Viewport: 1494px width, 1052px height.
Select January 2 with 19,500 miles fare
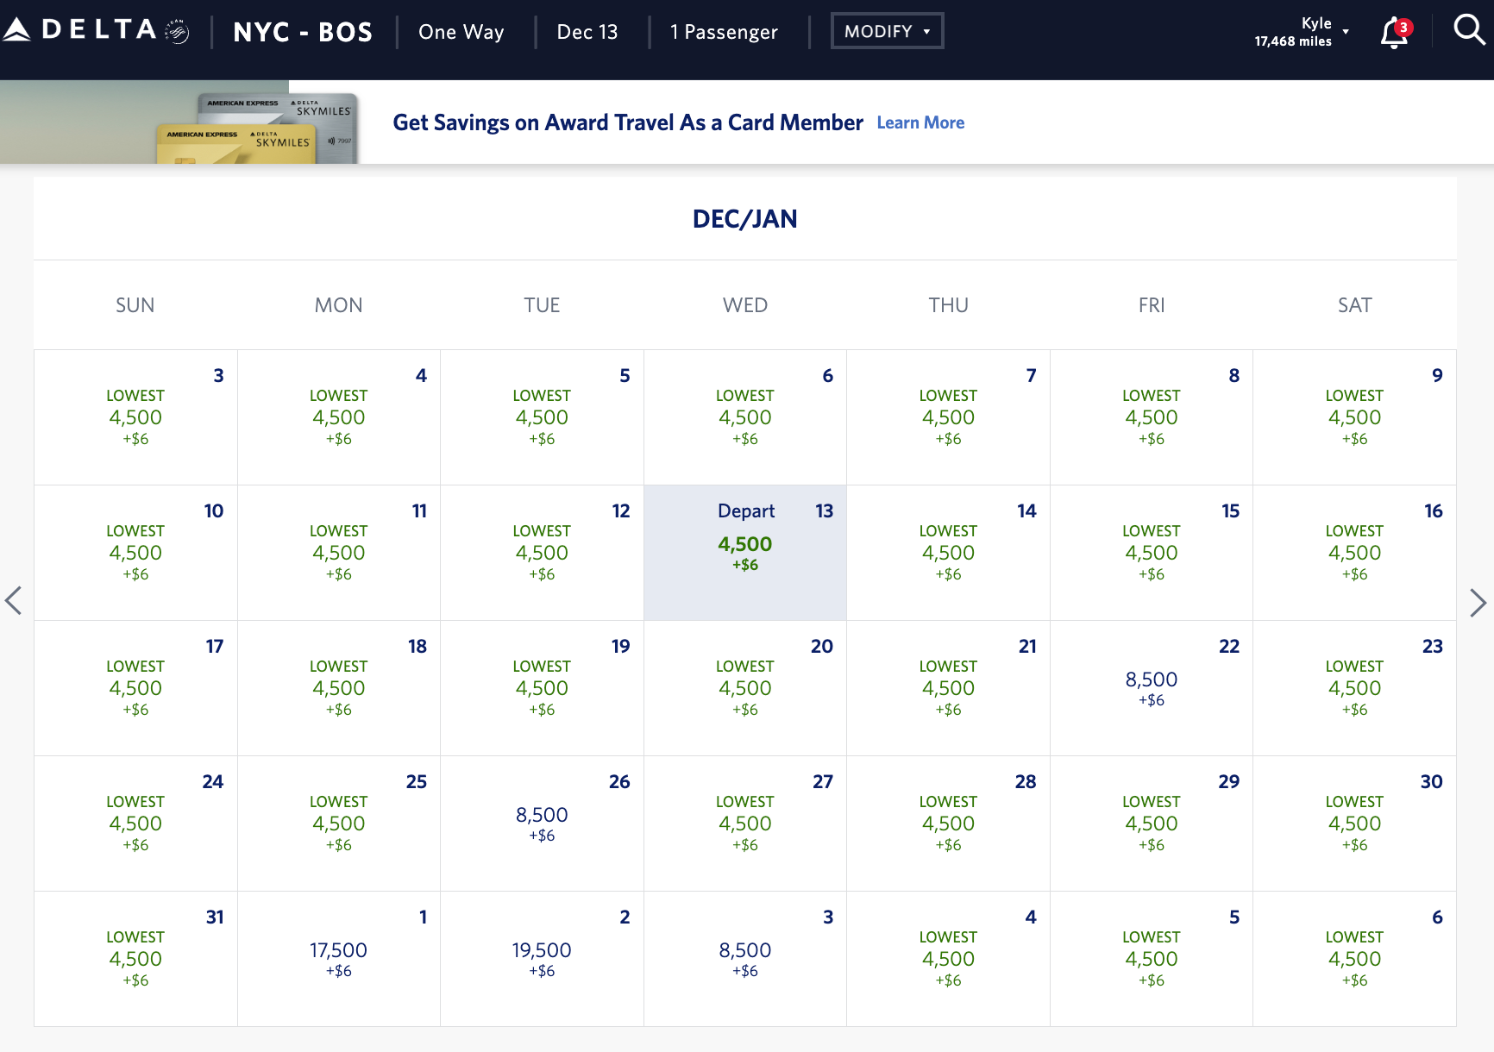tap(542, 957)
